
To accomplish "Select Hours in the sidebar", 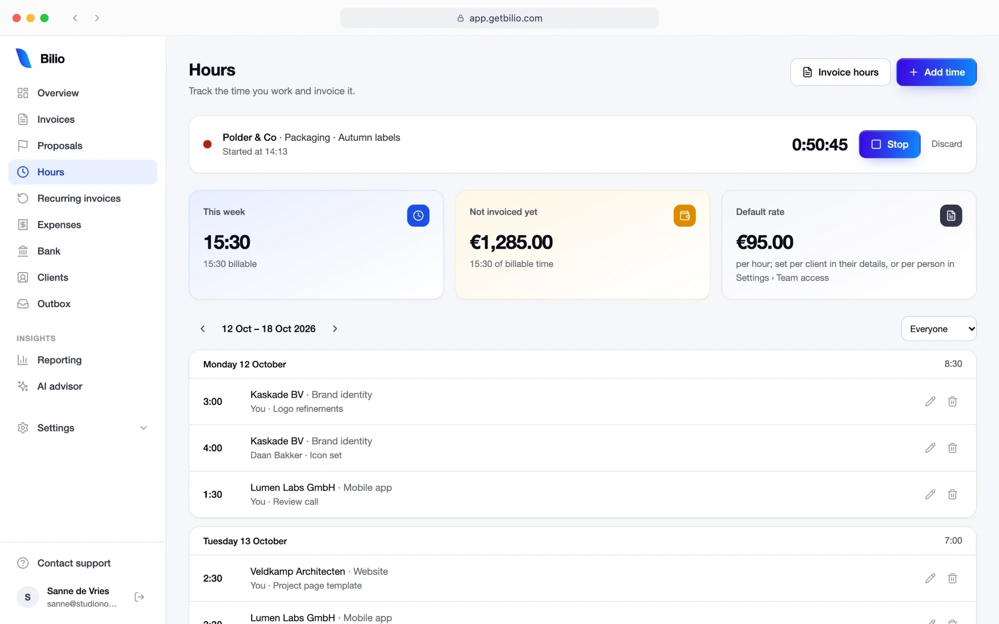I will [83, 172].
